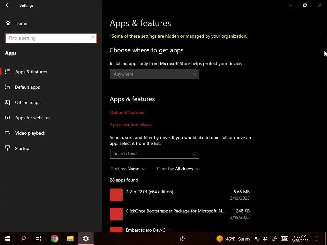327x245 pixels.
Task: Select ClickOnce Bootstrapper Package entry
Action: click(180, 214)
